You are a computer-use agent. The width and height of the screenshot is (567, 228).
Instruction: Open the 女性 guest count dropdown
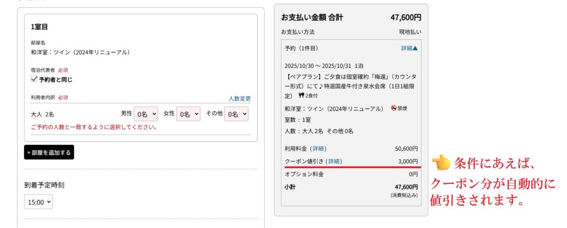188,113
